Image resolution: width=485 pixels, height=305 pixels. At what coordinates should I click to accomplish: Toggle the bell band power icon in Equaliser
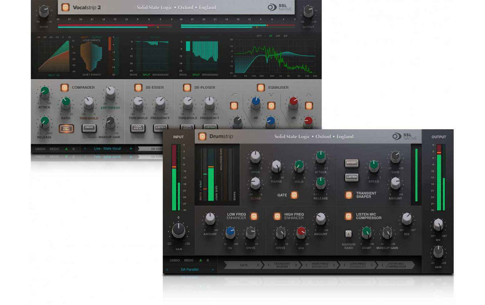pyautogui.click(x=309, y=106)
